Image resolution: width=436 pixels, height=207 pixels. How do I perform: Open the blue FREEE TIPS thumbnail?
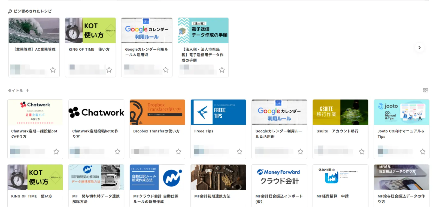pos(219,112)
